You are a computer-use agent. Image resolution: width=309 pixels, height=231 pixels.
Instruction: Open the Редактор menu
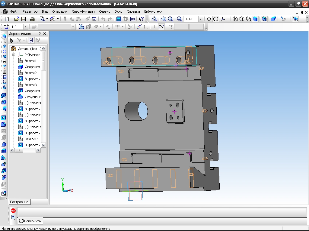(x=30, y=11)
